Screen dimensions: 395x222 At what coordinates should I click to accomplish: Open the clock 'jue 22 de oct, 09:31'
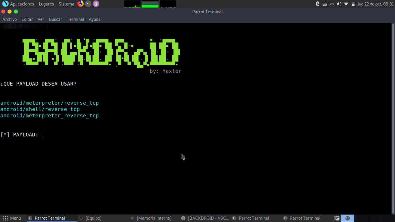[x=376, y=4]
